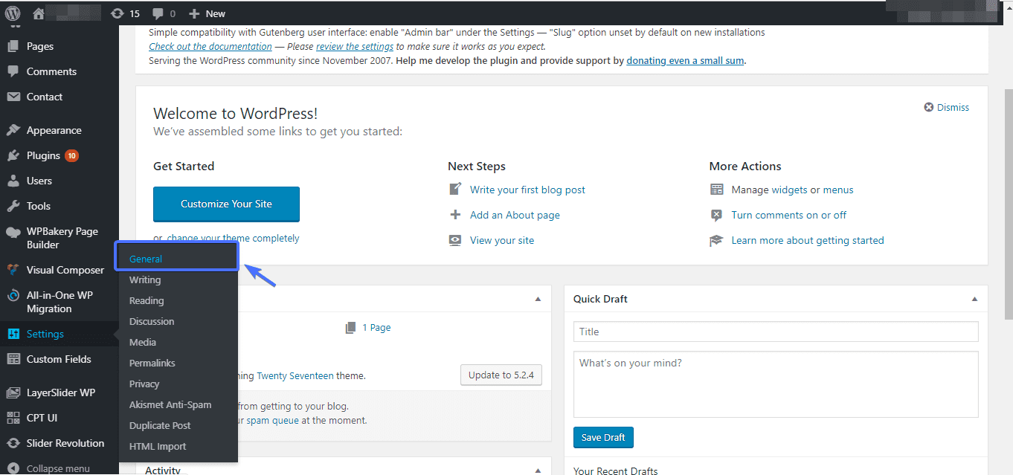Image resolution: width=1013 pixels, height=475 pixels.
Task: Open the New content menu in admin bar
Action: point(207,13)
